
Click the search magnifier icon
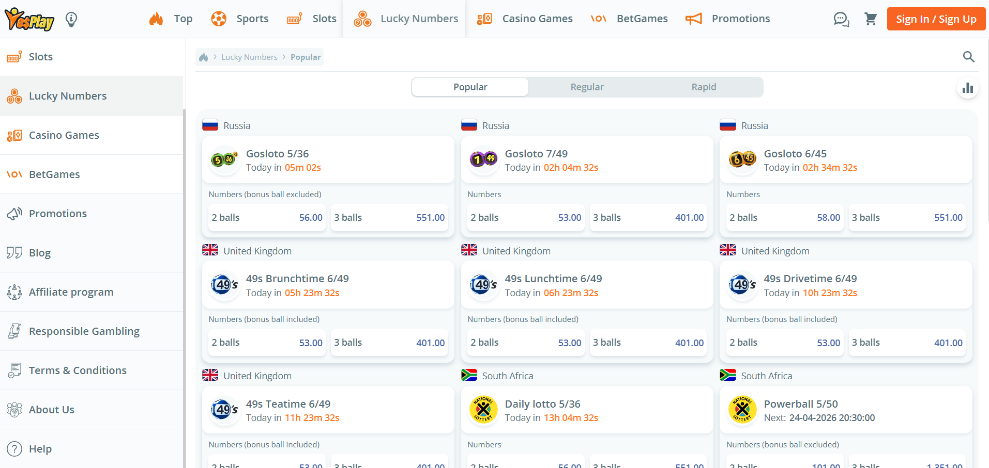(x=968, y=57)
